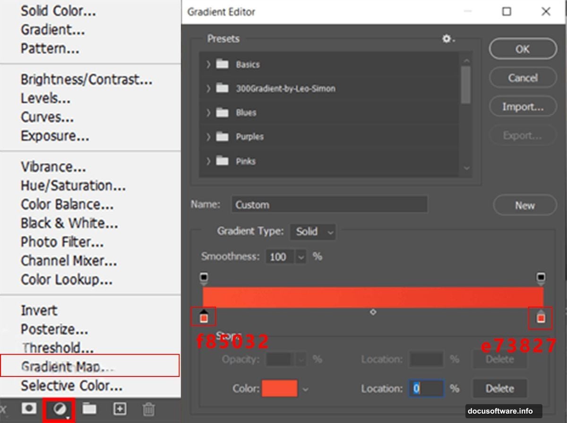Select the left gradient color stop
This screenshot has height=423, width=567.
(203, 317)
